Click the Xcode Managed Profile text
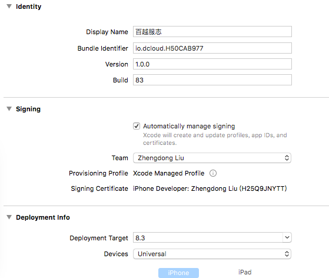The width and height of the screenshot is (329, 278). pos(169,173)
